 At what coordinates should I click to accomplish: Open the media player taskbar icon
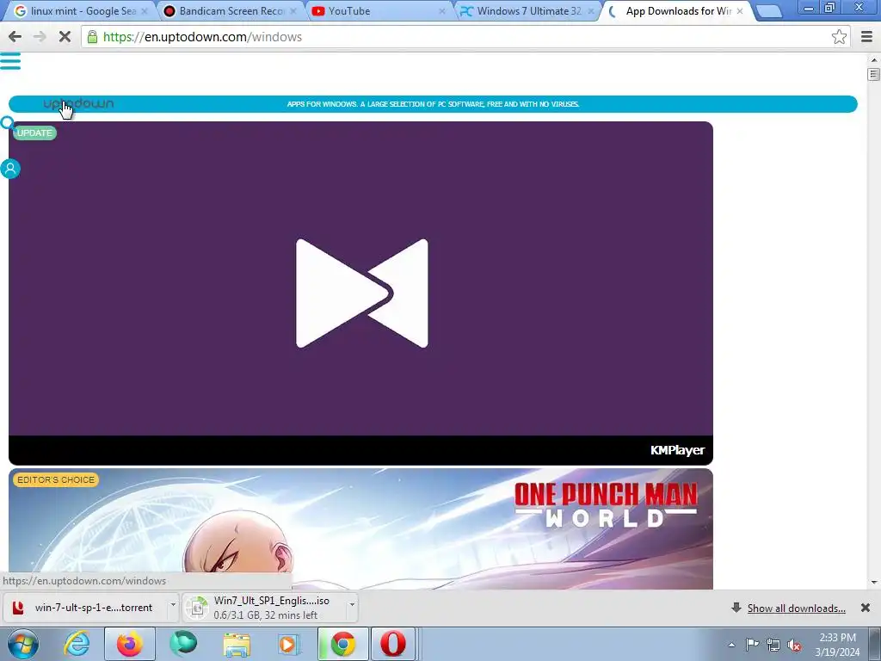pos(289,644)
